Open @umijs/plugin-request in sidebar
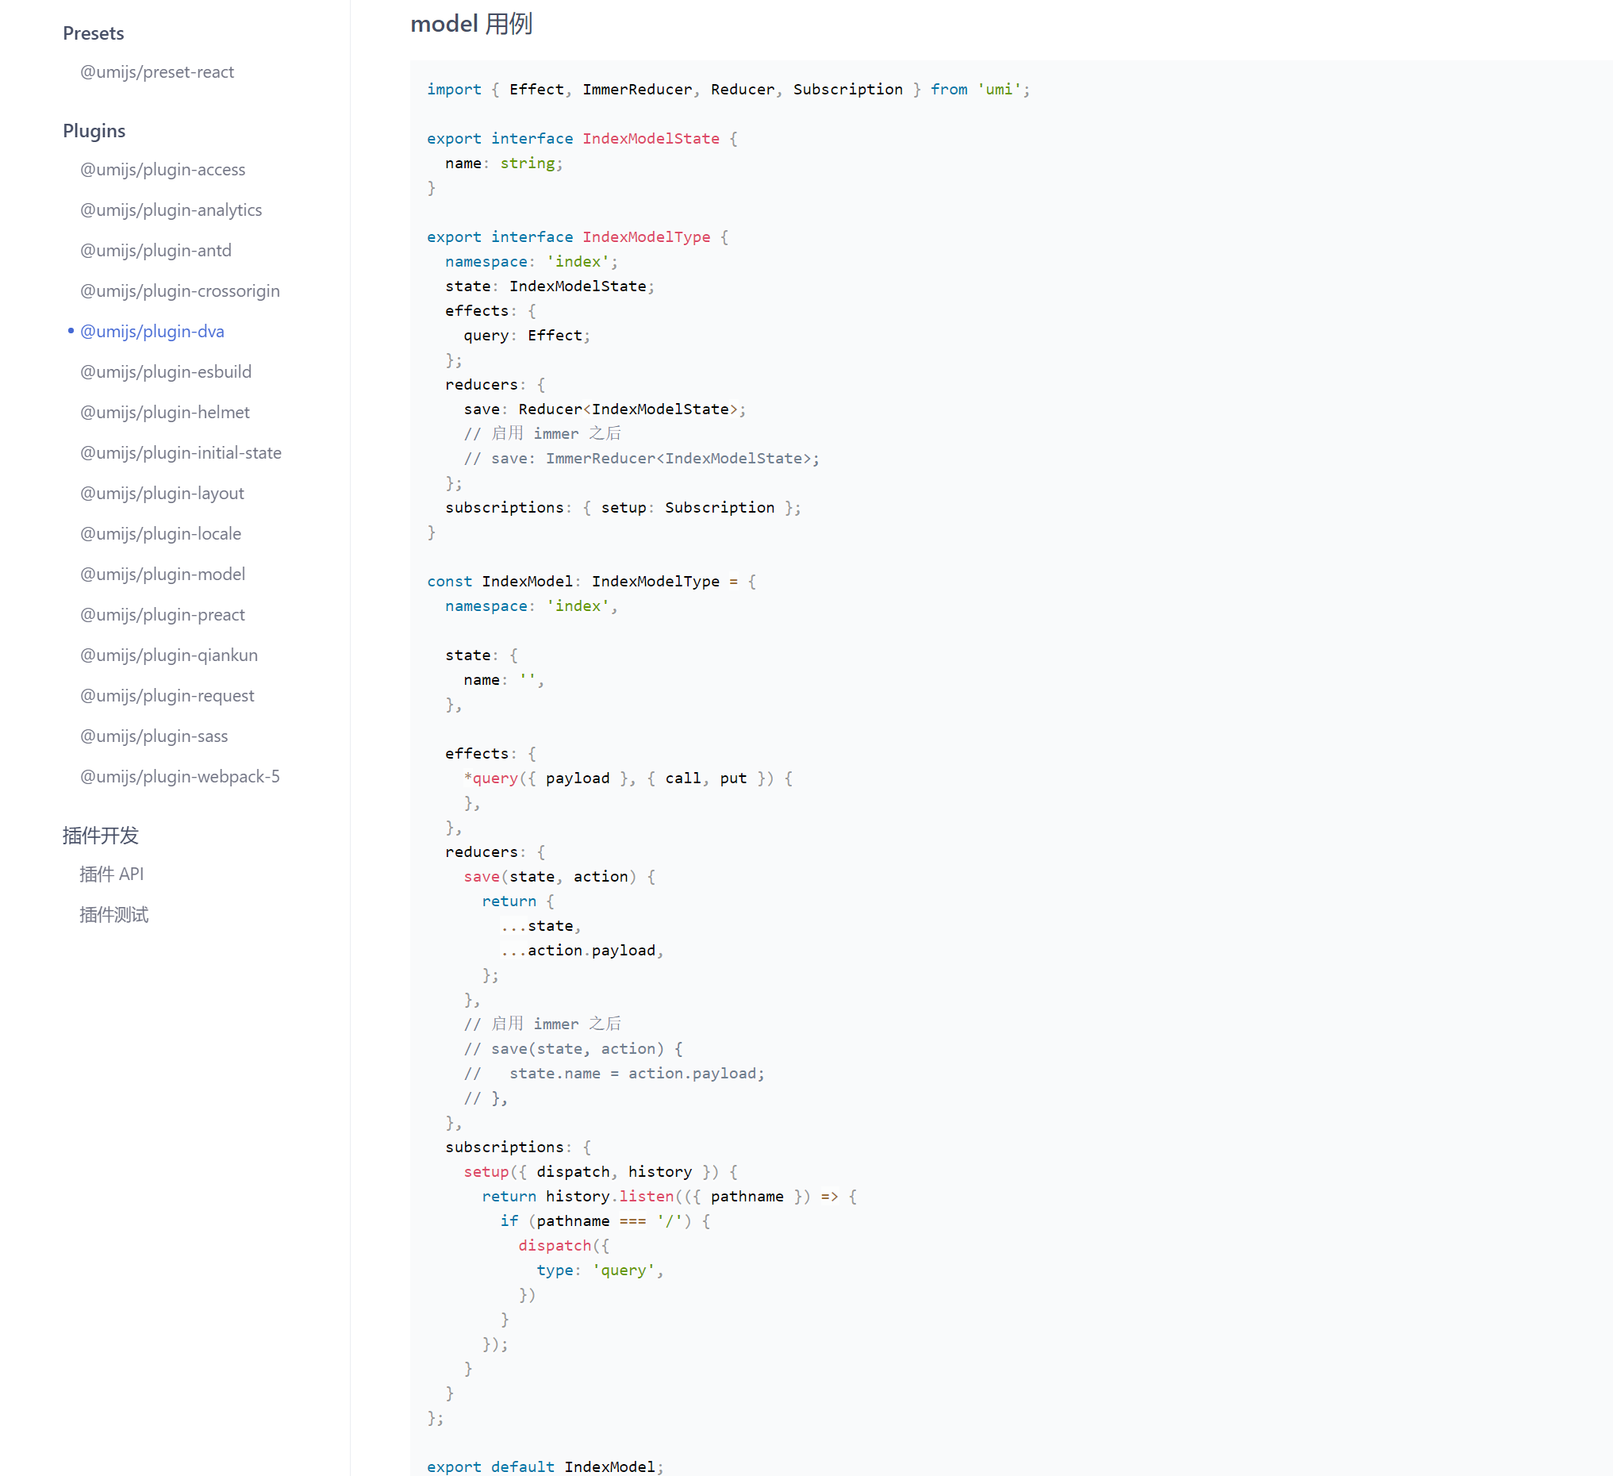 tap(167, 696)
